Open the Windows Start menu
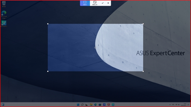 [78, 104]
